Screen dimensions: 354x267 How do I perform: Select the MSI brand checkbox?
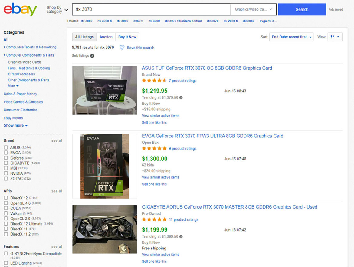click(6, 168)
